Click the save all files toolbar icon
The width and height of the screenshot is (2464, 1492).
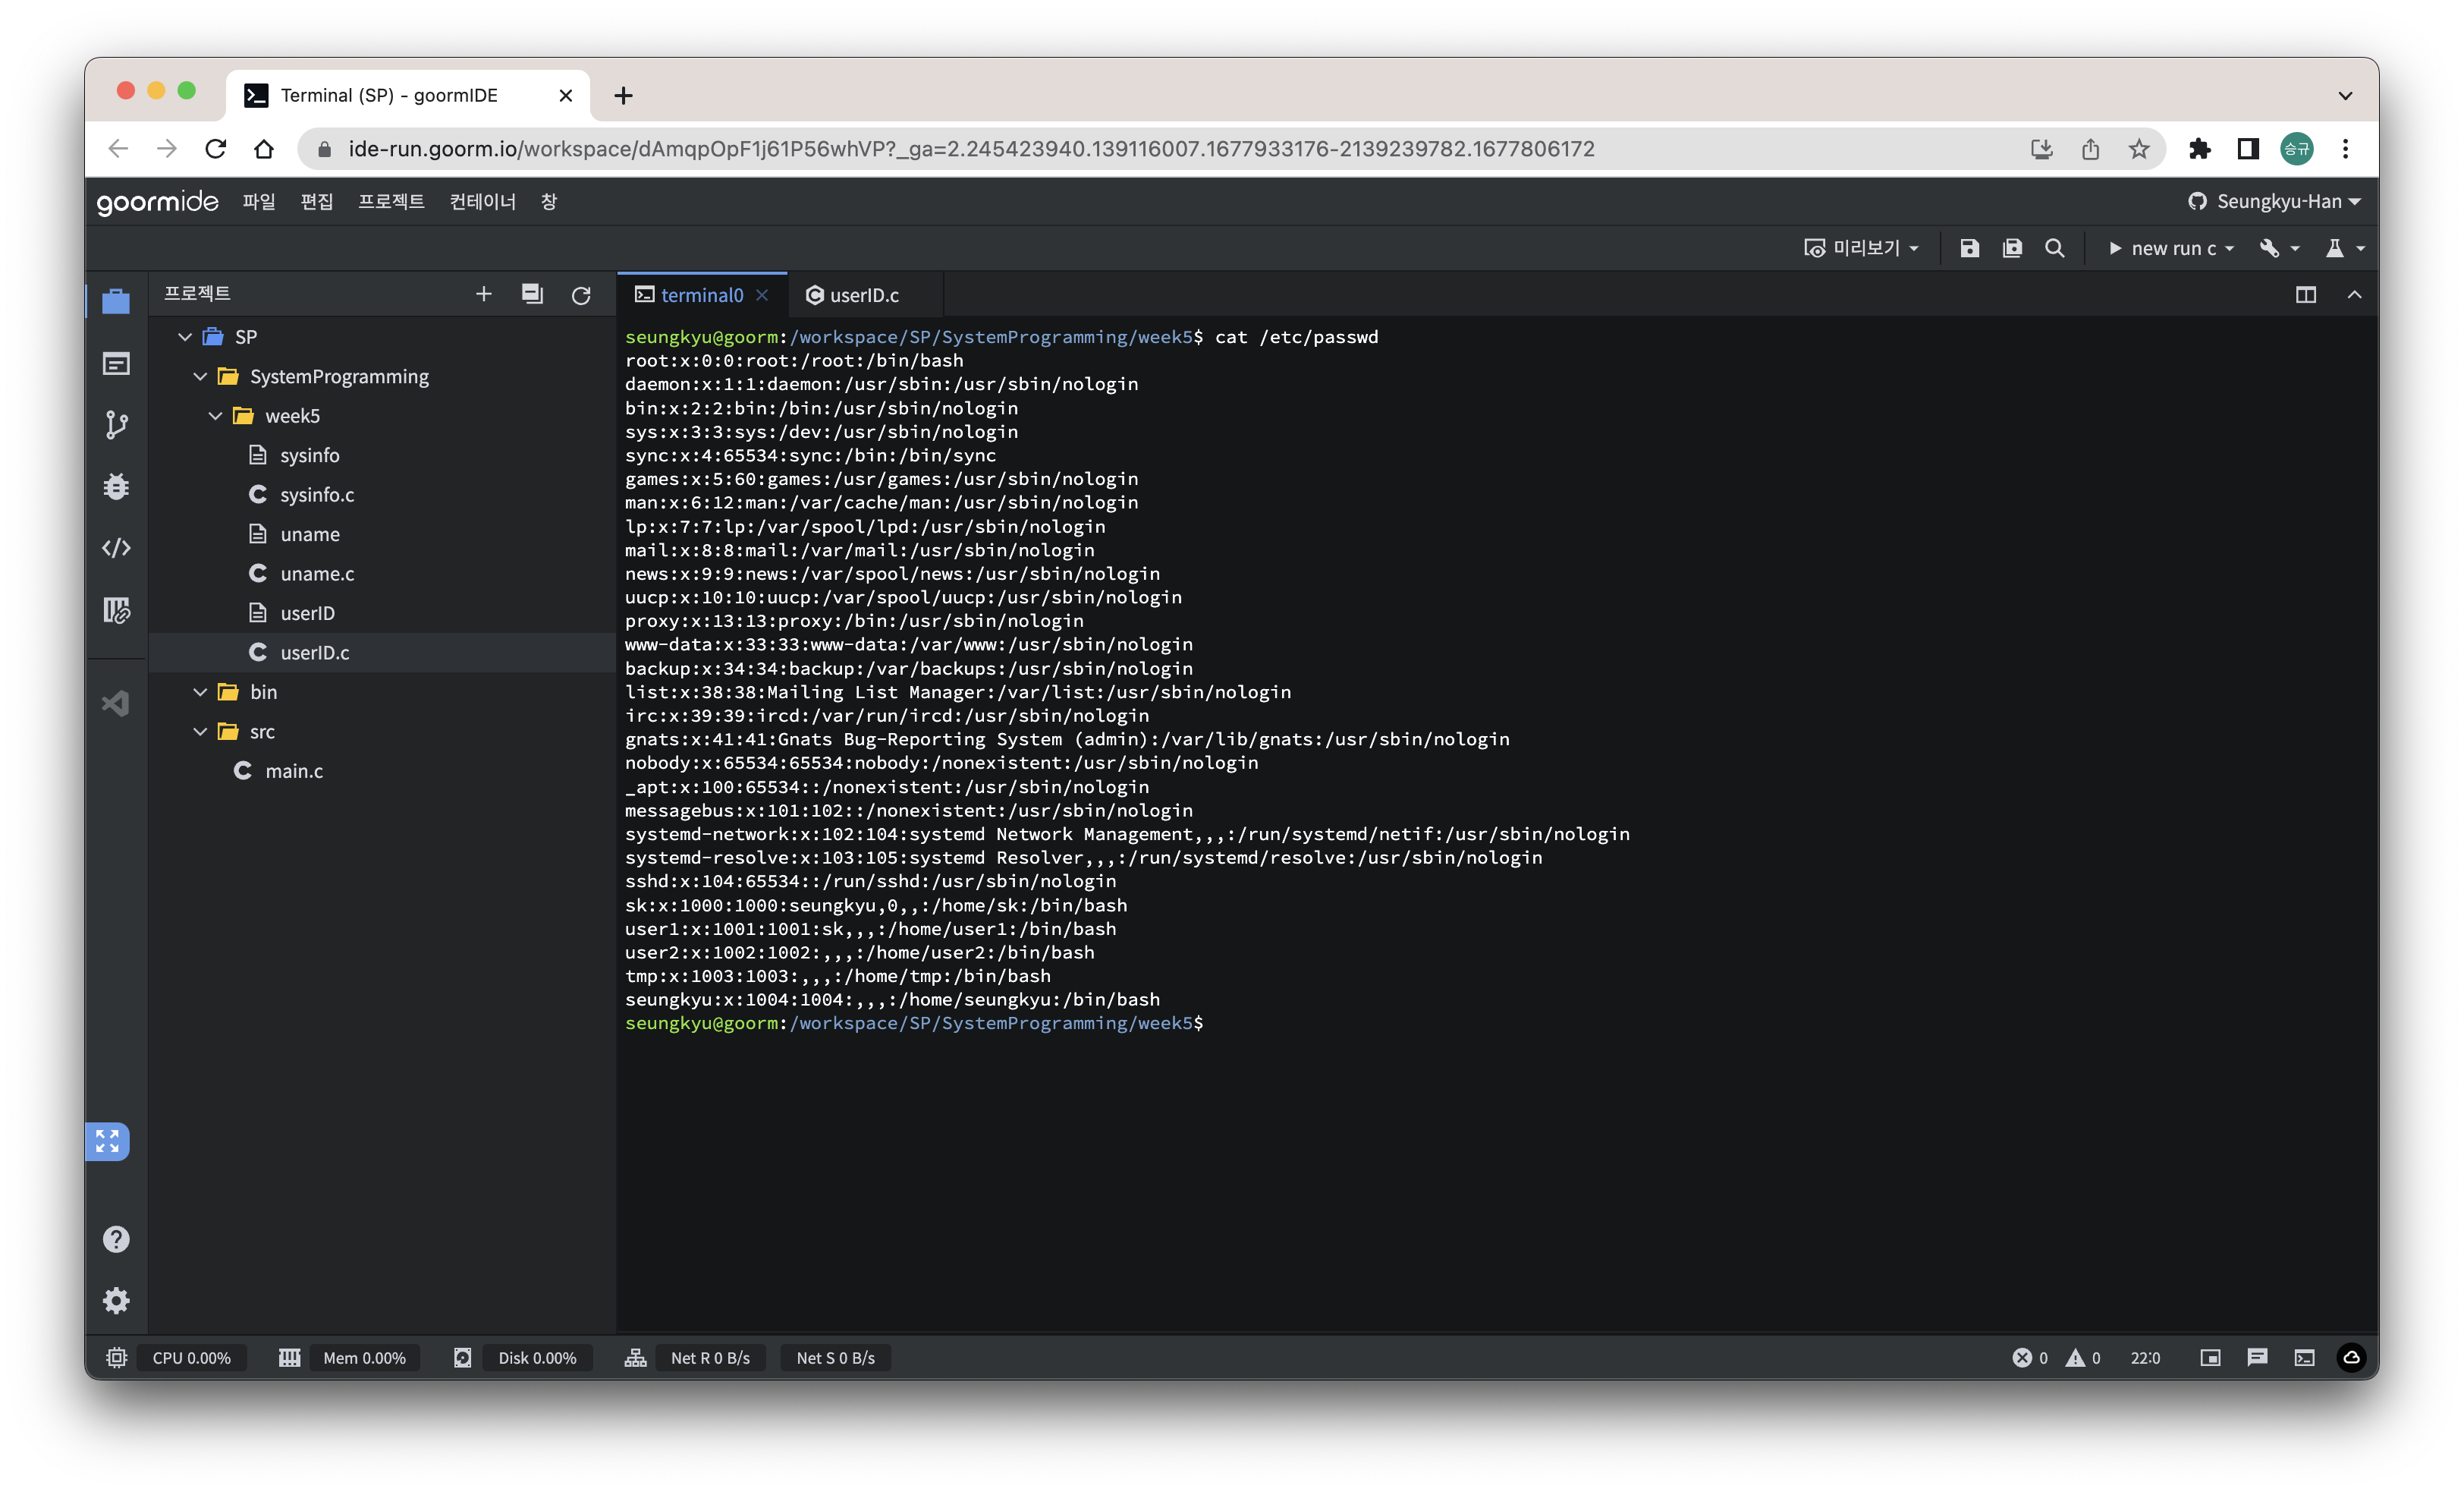pos(2012,248)
